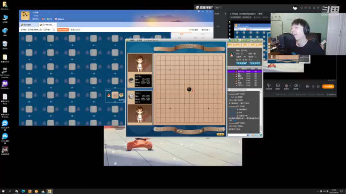Select the second row in the player list
This screenshot has width=346, height=194.
(245, 74)
